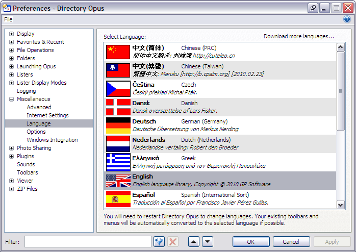Select the Nederlands language name
The height and width of the screenshot is (252, 356).
[149, 140]
